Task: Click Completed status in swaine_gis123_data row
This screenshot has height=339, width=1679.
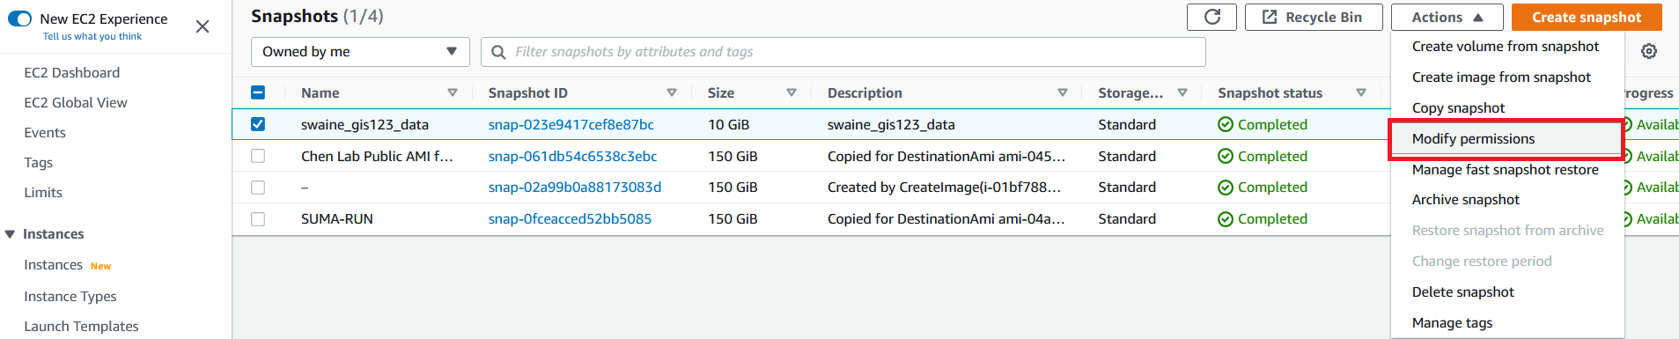Action: [1263, 125]
